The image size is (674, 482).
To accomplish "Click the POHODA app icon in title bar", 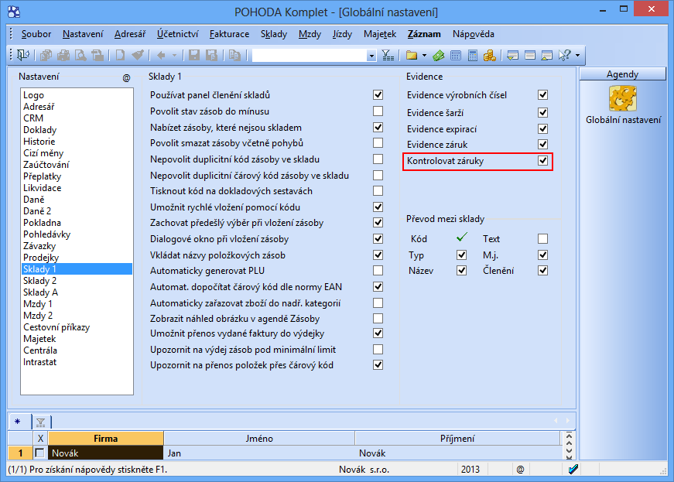I will [14, 11].
